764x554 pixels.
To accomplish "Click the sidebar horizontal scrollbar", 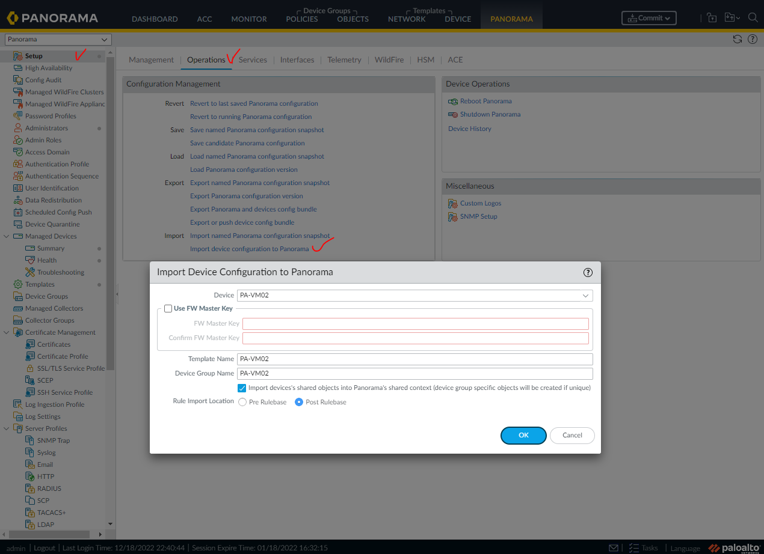I will 49,534.
